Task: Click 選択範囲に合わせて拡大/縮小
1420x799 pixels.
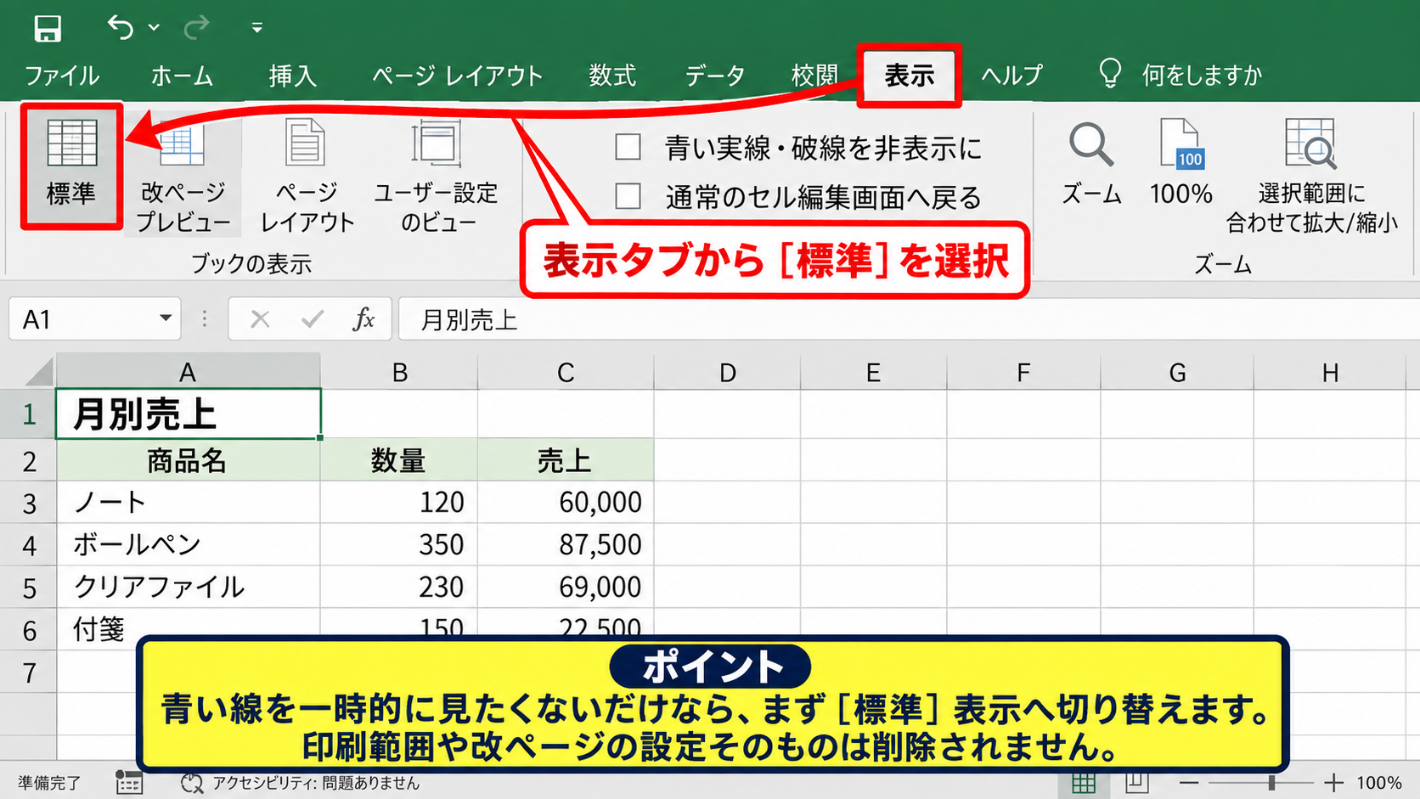Action: pos(1312,176)
